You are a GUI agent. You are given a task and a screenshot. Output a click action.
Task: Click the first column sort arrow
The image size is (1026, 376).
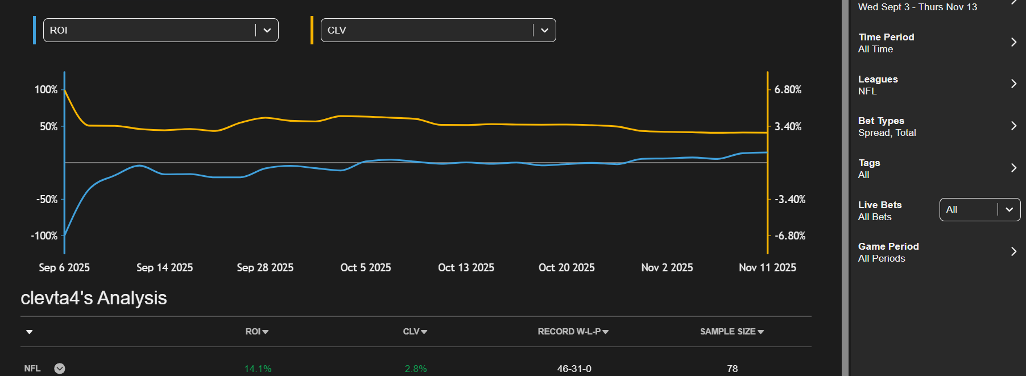pyautogui.click(x=30, y=332)
